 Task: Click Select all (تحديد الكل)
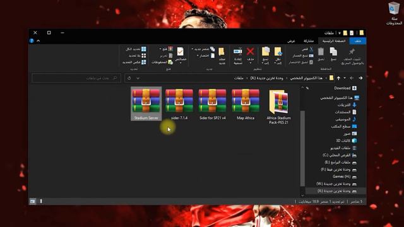[136, 49]
